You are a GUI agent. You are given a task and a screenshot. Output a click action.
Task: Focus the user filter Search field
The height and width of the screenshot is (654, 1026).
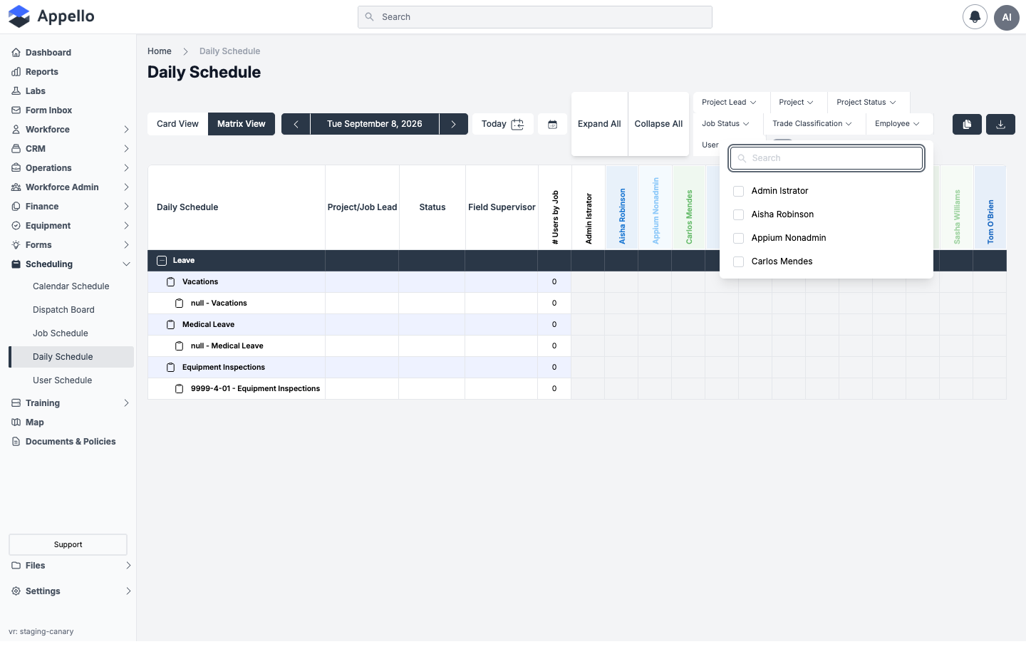(826, 158)
